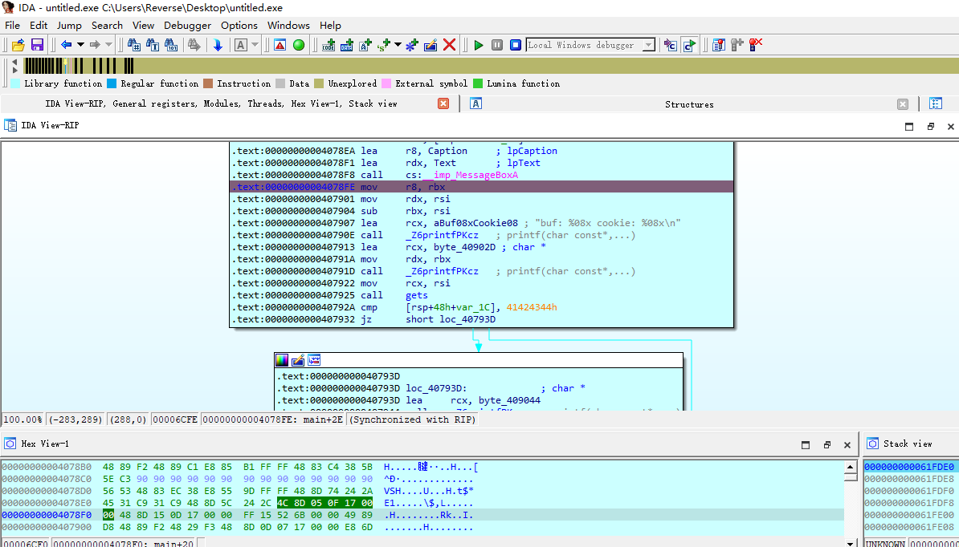Open the Local Windows debugger combo box
Viewport: 959px width, 547px height.
[590, 45]
